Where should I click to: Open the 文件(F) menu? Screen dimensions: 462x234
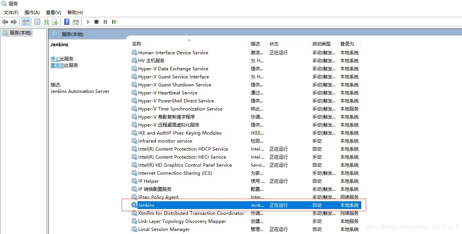point(11,13)
